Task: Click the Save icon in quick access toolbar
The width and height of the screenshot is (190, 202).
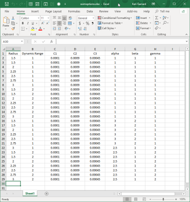Action: (7, 4)
